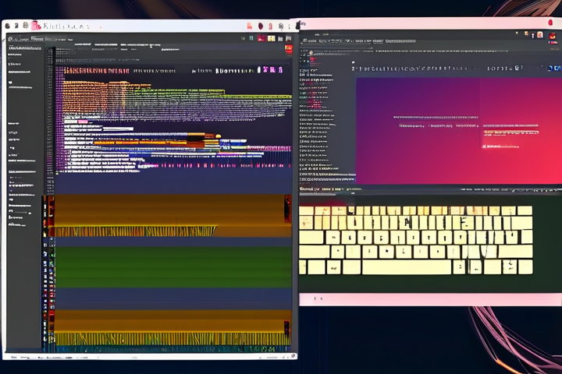
Task: Click the orange waveform track in left window
Action: pos(168,215)
